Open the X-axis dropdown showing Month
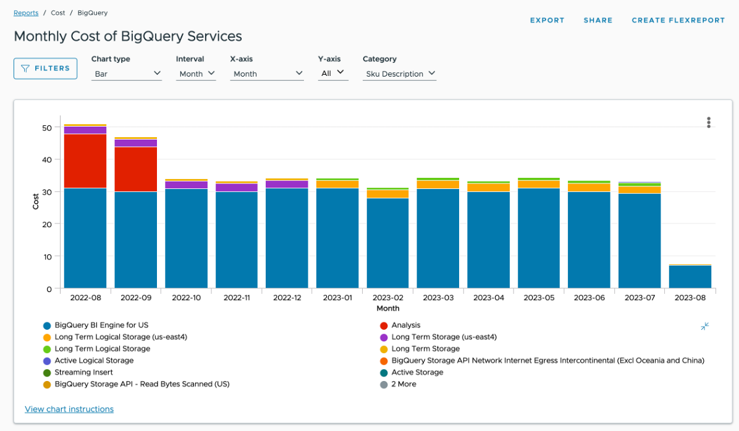The width and height of the screenshot is (739, 431). click(x=267, y=73)
